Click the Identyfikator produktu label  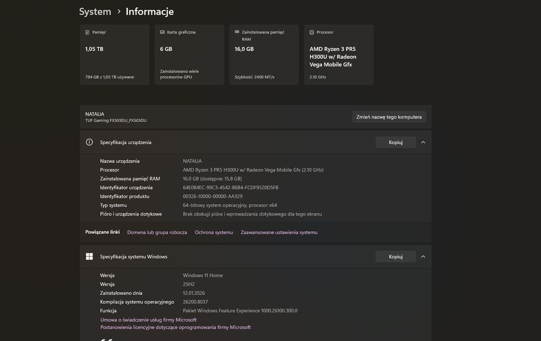[x=124, y=196]
